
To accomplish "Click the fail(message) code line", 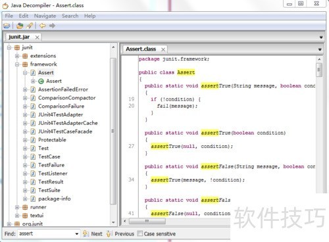I will coord(177,106).
